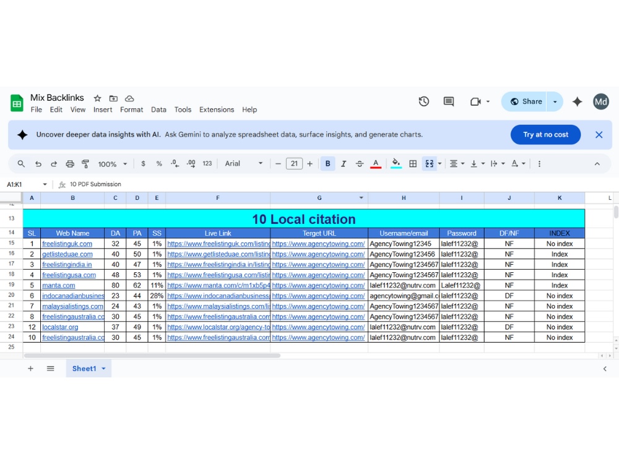This screenshot has width=619, height=464.
Task: Toggle merge cells button
Action: pyautogui.click(x=429, y=164)
